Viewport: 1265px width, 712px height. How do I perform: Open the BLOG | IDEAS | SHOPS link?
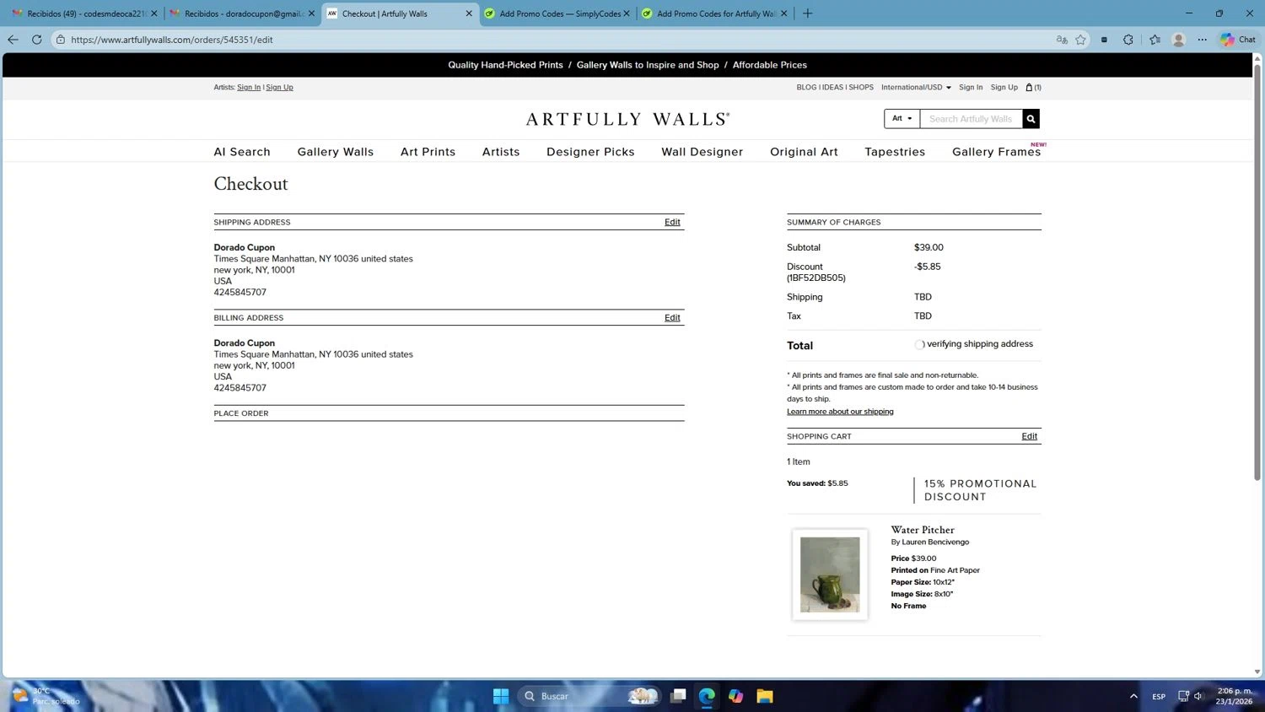click(835, 87)
